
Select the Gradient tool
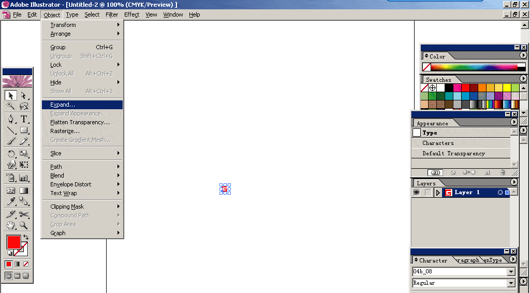(24, 191)
